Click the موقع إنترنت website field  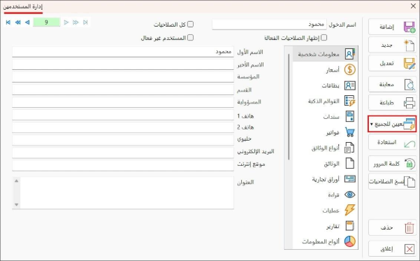coord(123,165)
